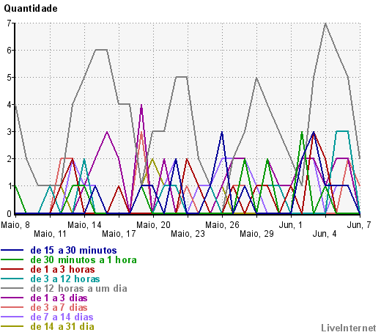Click the lavender legend line swatch
The height and width of the screenshot is (335, 381).
[x=12, y=317]
